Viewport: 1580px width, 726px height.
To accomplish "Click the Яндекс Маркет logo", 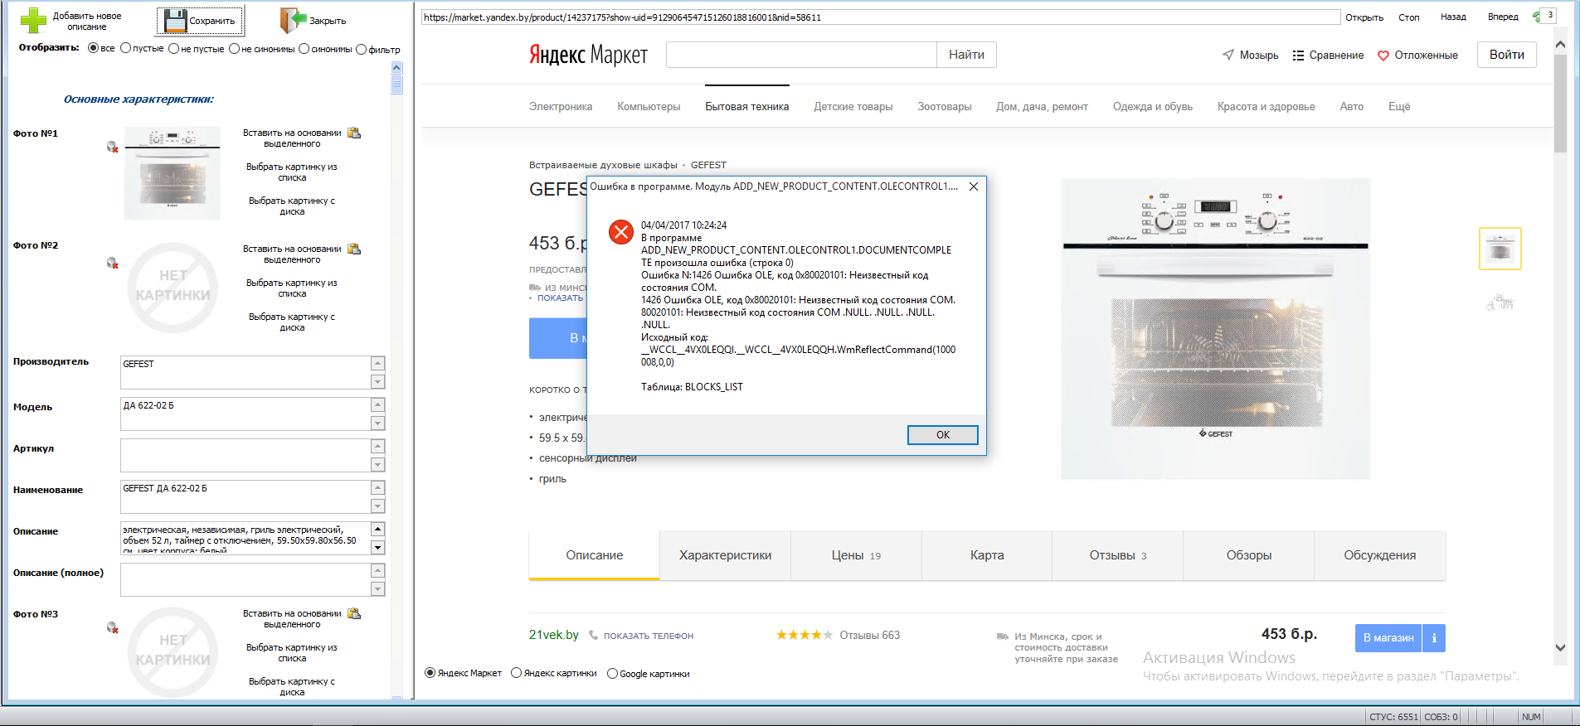I will [588, 55].
